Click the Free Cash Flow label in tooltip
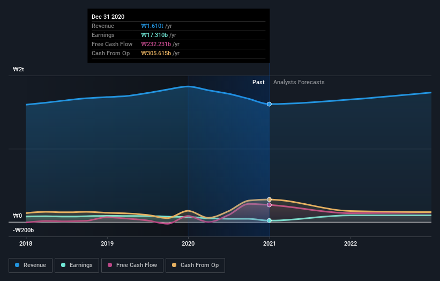 (x=112, y=44)
